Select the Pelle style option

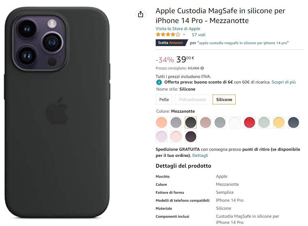164,99
